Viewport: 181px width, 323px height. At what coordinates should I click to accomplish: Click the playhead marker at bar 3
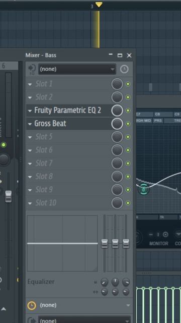coord(99,5)
